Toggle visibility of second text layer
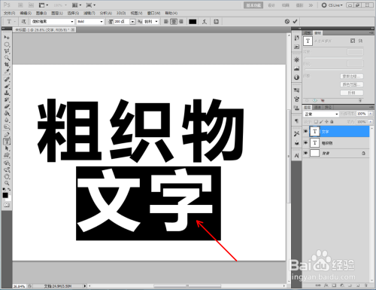The width and height of the screenshot is (376, 290). [x=305, y=142]
